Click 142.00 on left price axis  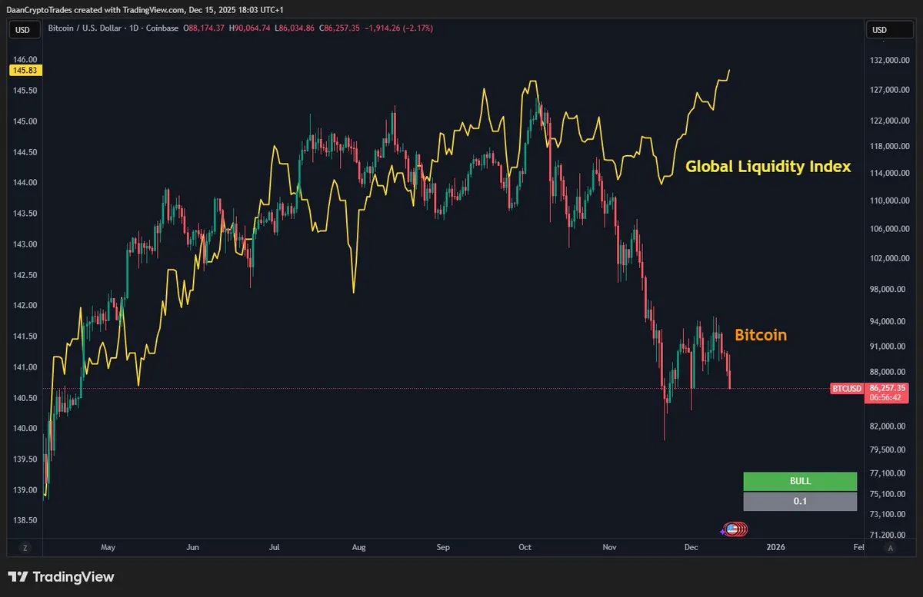(x=25, y=306)
